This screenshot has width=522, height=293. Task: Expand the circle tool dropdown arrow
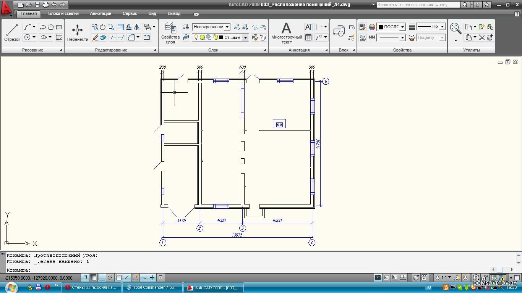point(34,37)
